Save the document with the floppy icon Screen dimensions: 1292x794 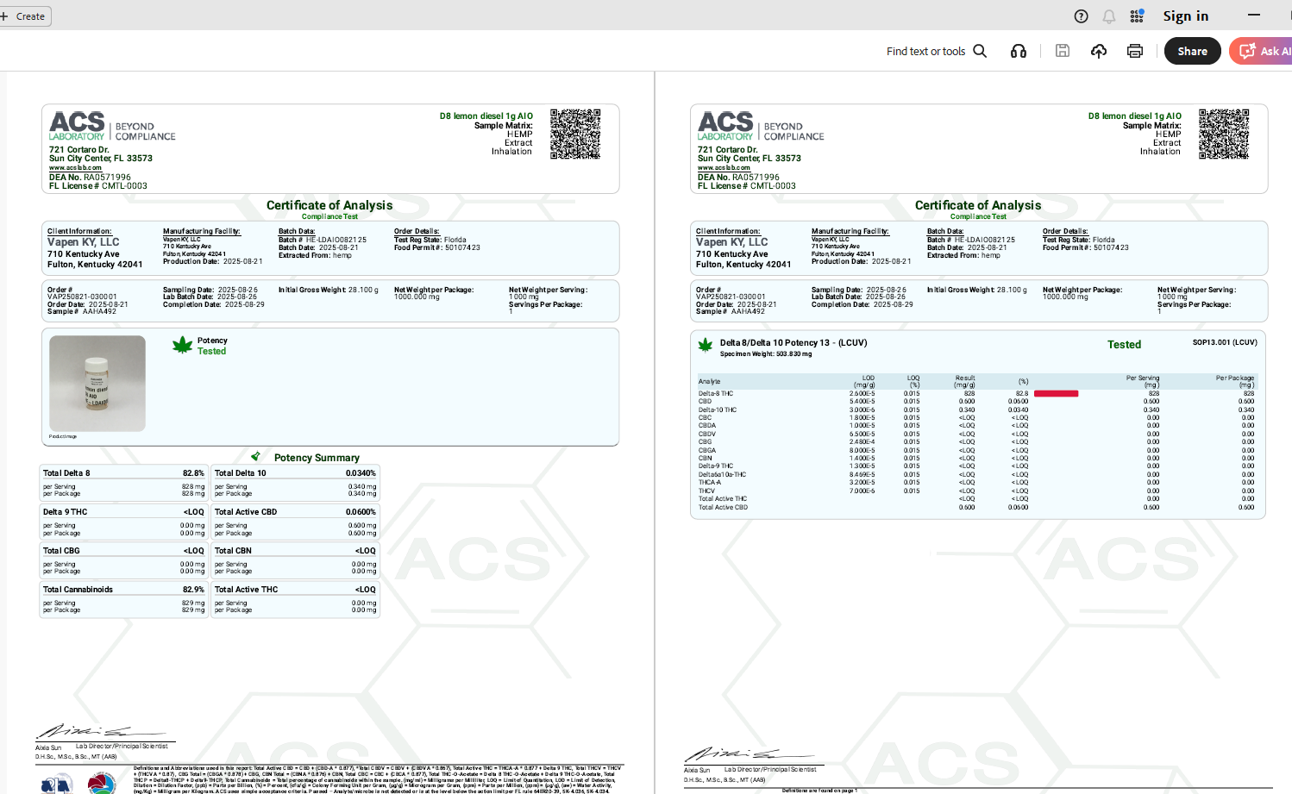(1063, 51)
